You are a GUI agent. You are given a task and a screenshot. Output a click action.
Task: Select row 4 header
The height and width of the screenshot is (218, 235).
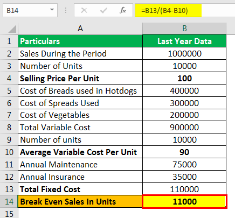[x=9, y=78]
